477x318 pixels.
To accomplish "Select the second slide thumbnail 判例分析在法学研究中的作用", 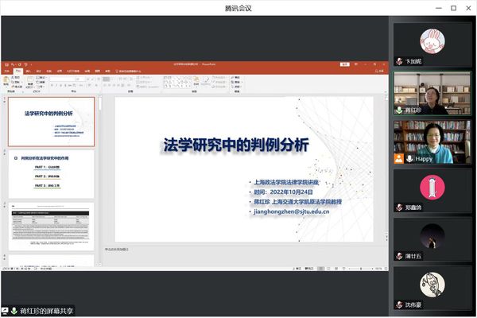I will (51, 173).
